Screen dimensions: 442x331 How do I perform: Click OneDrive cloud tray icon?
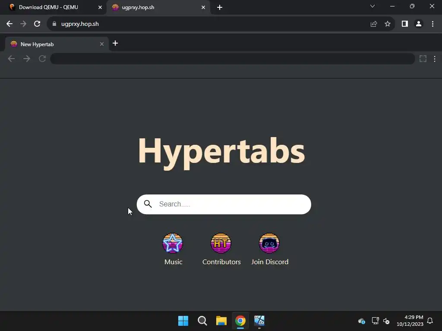(x=362, y=321)
